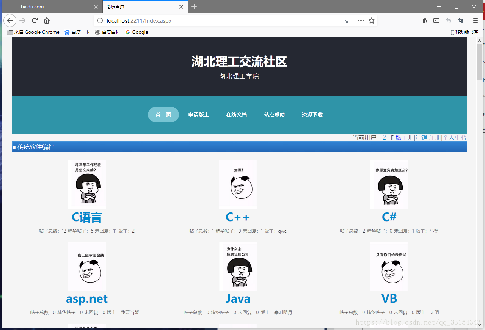
Task: Click stats line with 版主：天明
Action: click(x=389, y=313)
